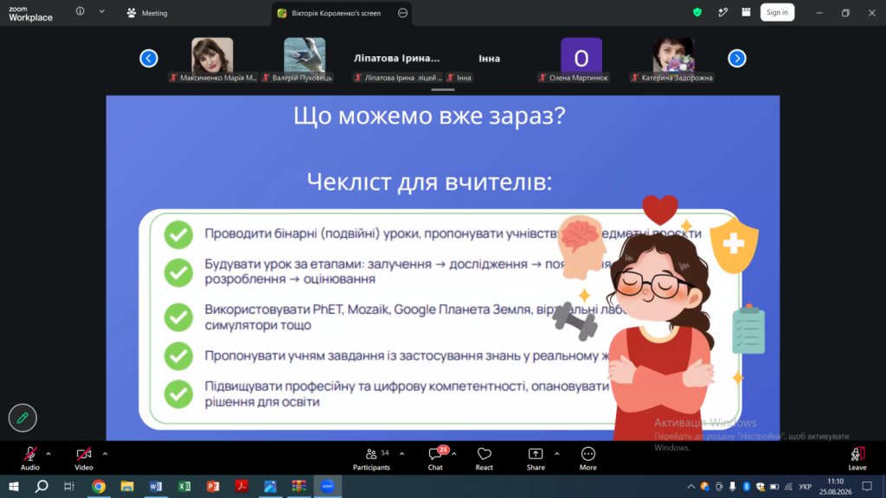886x498 pixels.
Task: Expand share options caret
Action: 556,453
